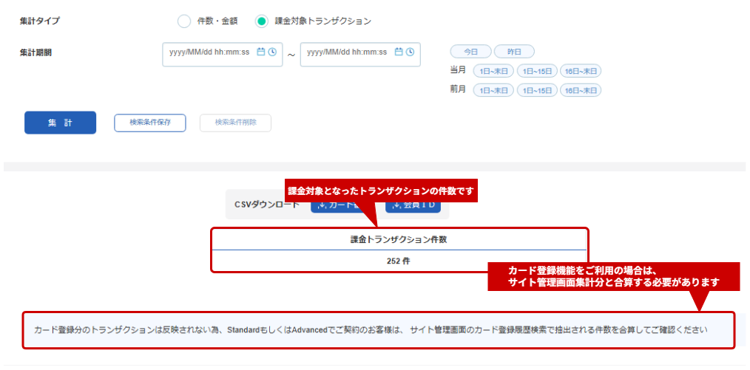Open clock icon in end date field
The width and height of the screenshot is (750, 370).
tap(410, 52)
